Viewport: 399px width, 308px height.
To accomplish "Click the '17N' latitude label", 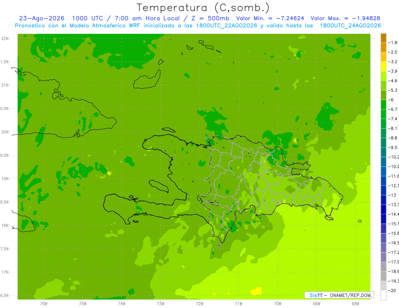I will pos(5,272).
